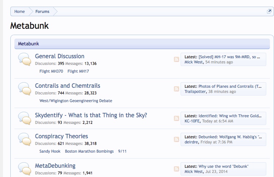The height and width of the screenshot is (177, 274).
Task: Click the message count 28,323
Action: click(90, 93)
